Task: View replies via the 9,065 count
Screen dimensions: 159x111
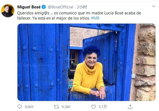Action: [x=29, y=107]
